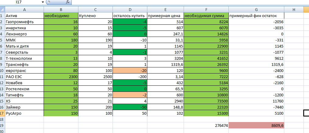Screen dimensions: 309x133
Task: Click the 'Актив' header cell
Action: point(24,16)
